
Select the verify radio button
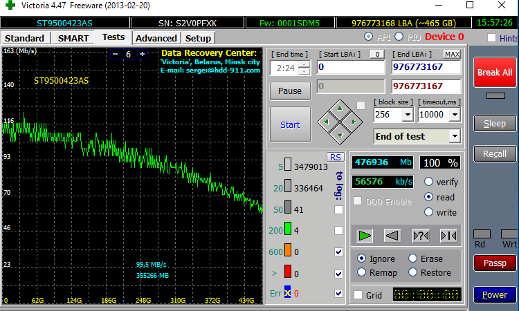[429, 182]
